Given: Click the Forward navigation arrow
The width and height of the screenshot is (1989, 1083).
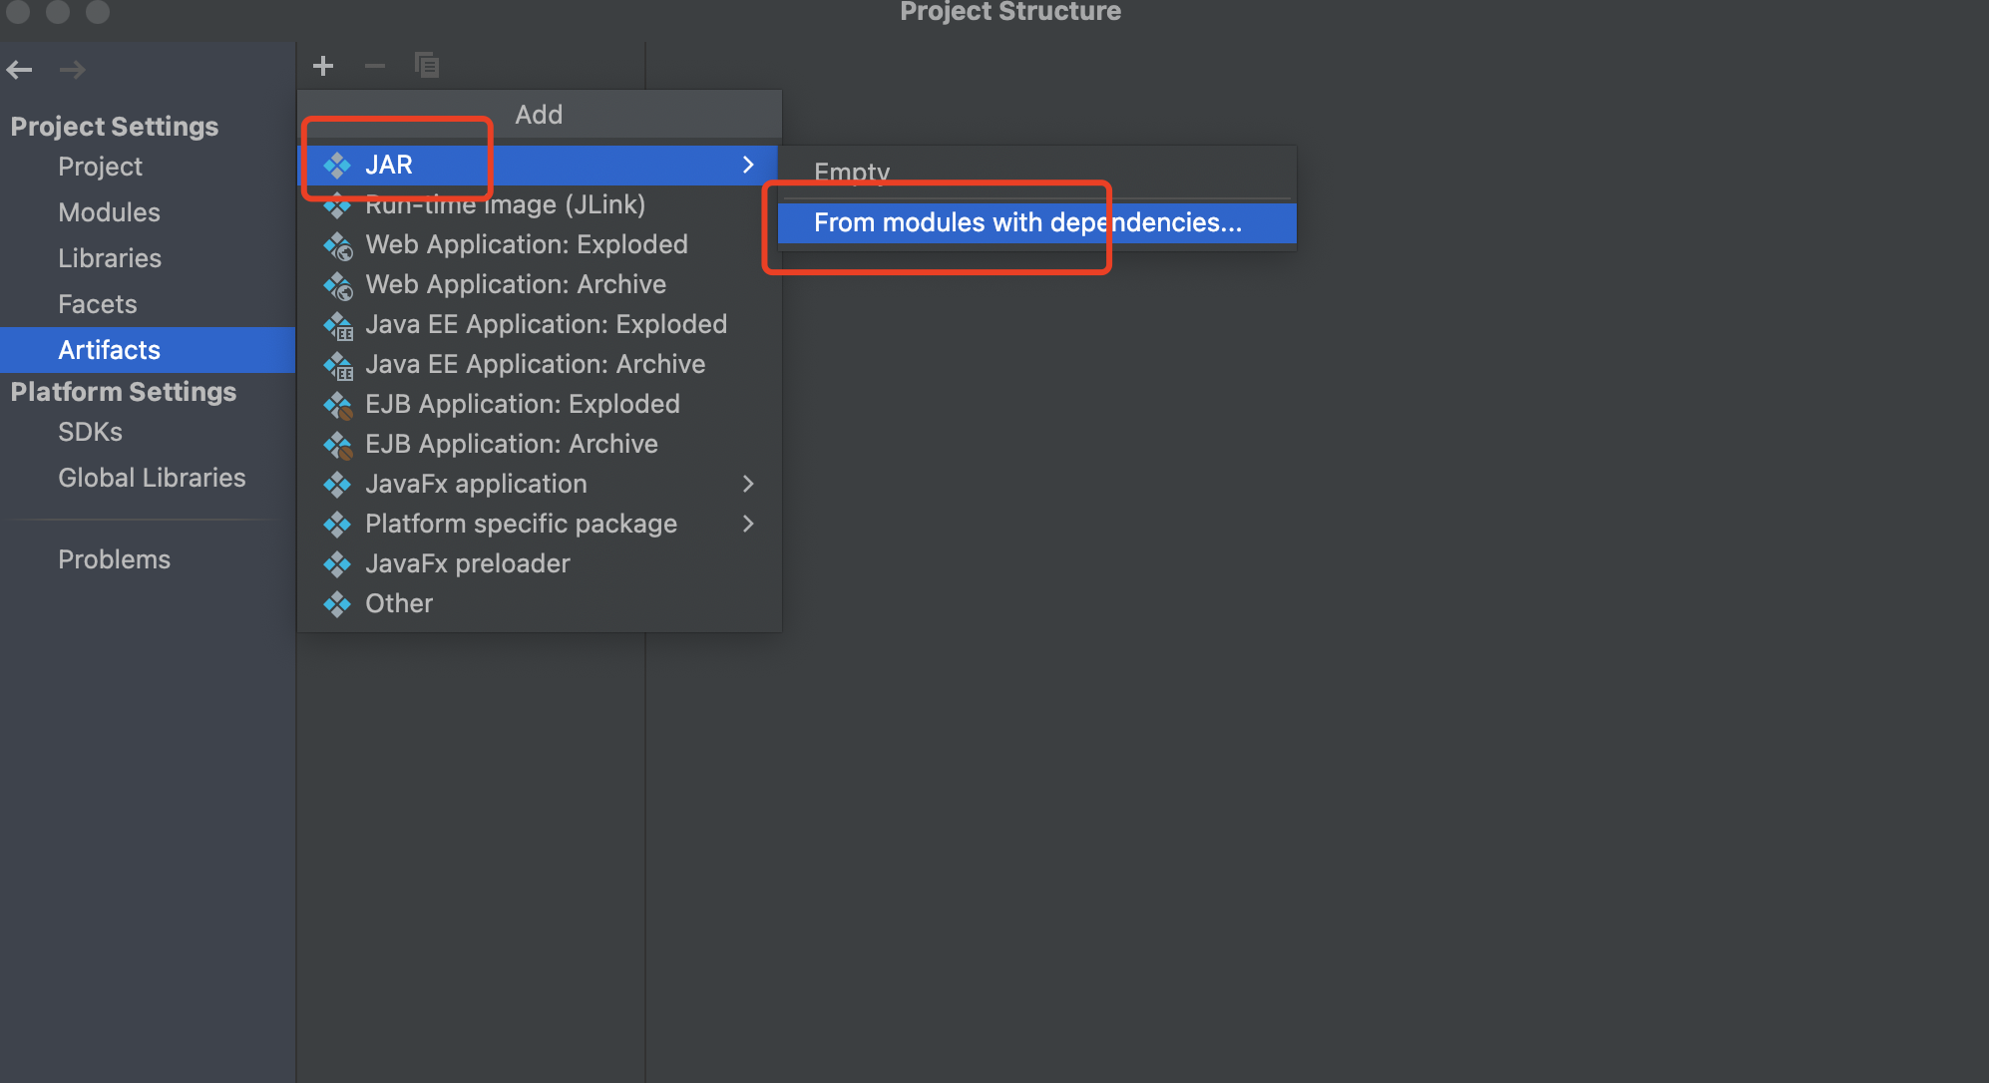Looking at the screenshot, I should pos(72,70).
